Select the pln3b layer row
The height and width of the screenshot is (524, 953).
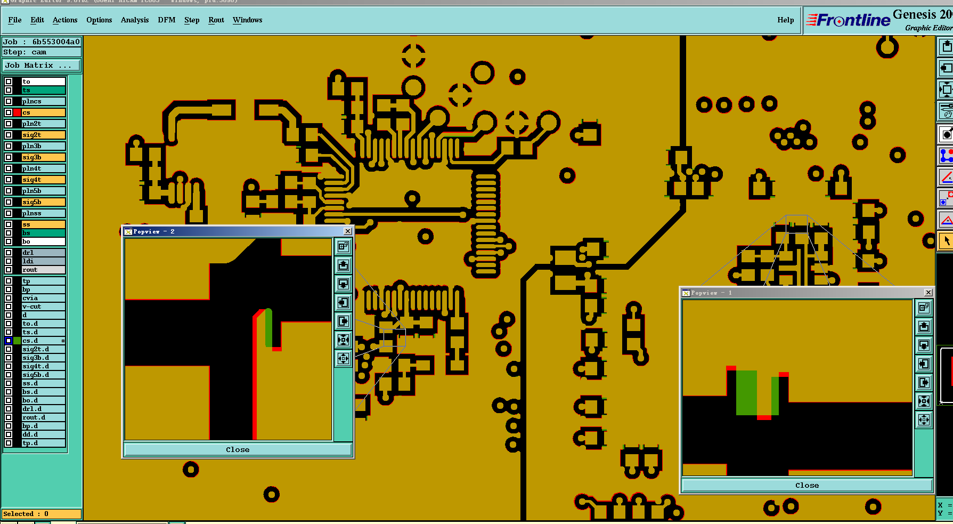(43, 146)
